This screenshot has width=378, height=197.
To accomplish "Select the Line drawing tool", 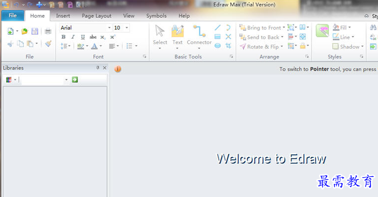I will [x=217, y=27].
